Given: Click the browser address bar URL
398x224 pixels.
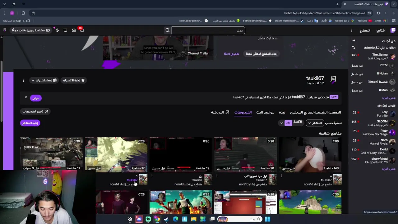Looking at the screenshot, I should 324,13.
